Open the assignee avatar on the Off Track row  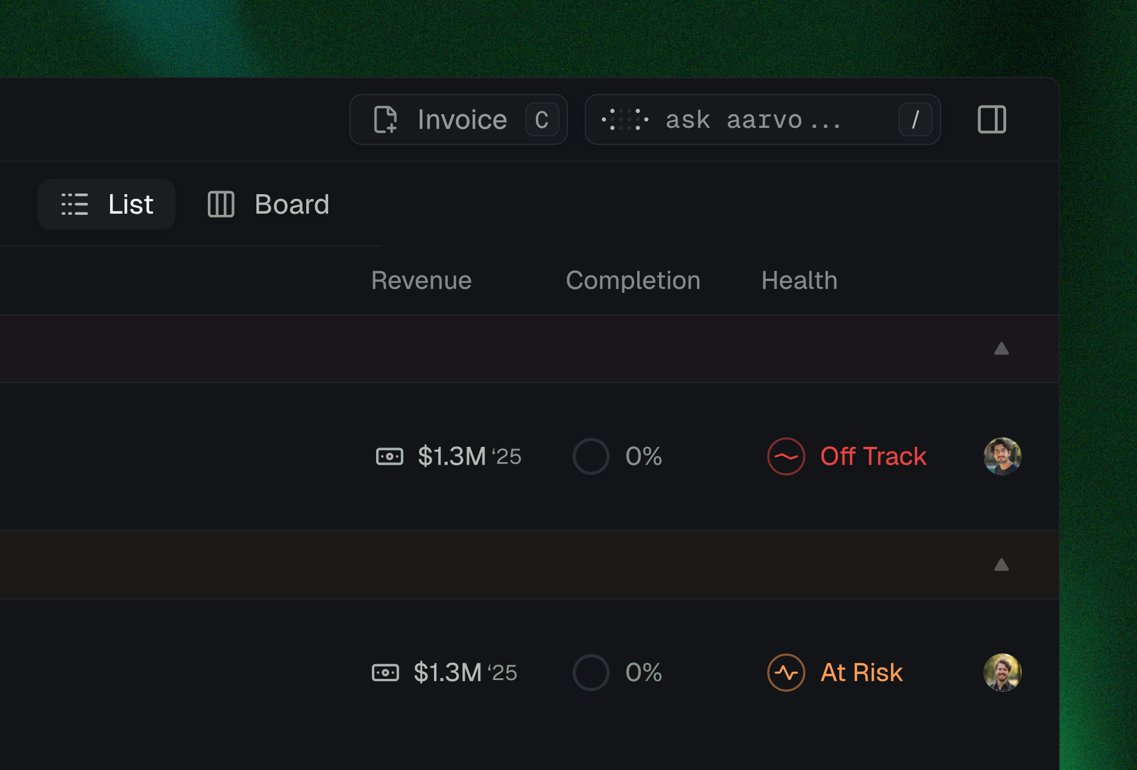(1002, 456)
